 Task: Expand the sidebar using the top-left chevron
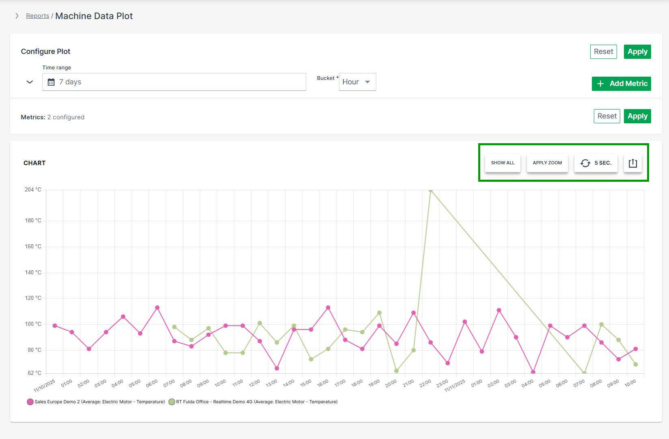[x=17, y=16]
